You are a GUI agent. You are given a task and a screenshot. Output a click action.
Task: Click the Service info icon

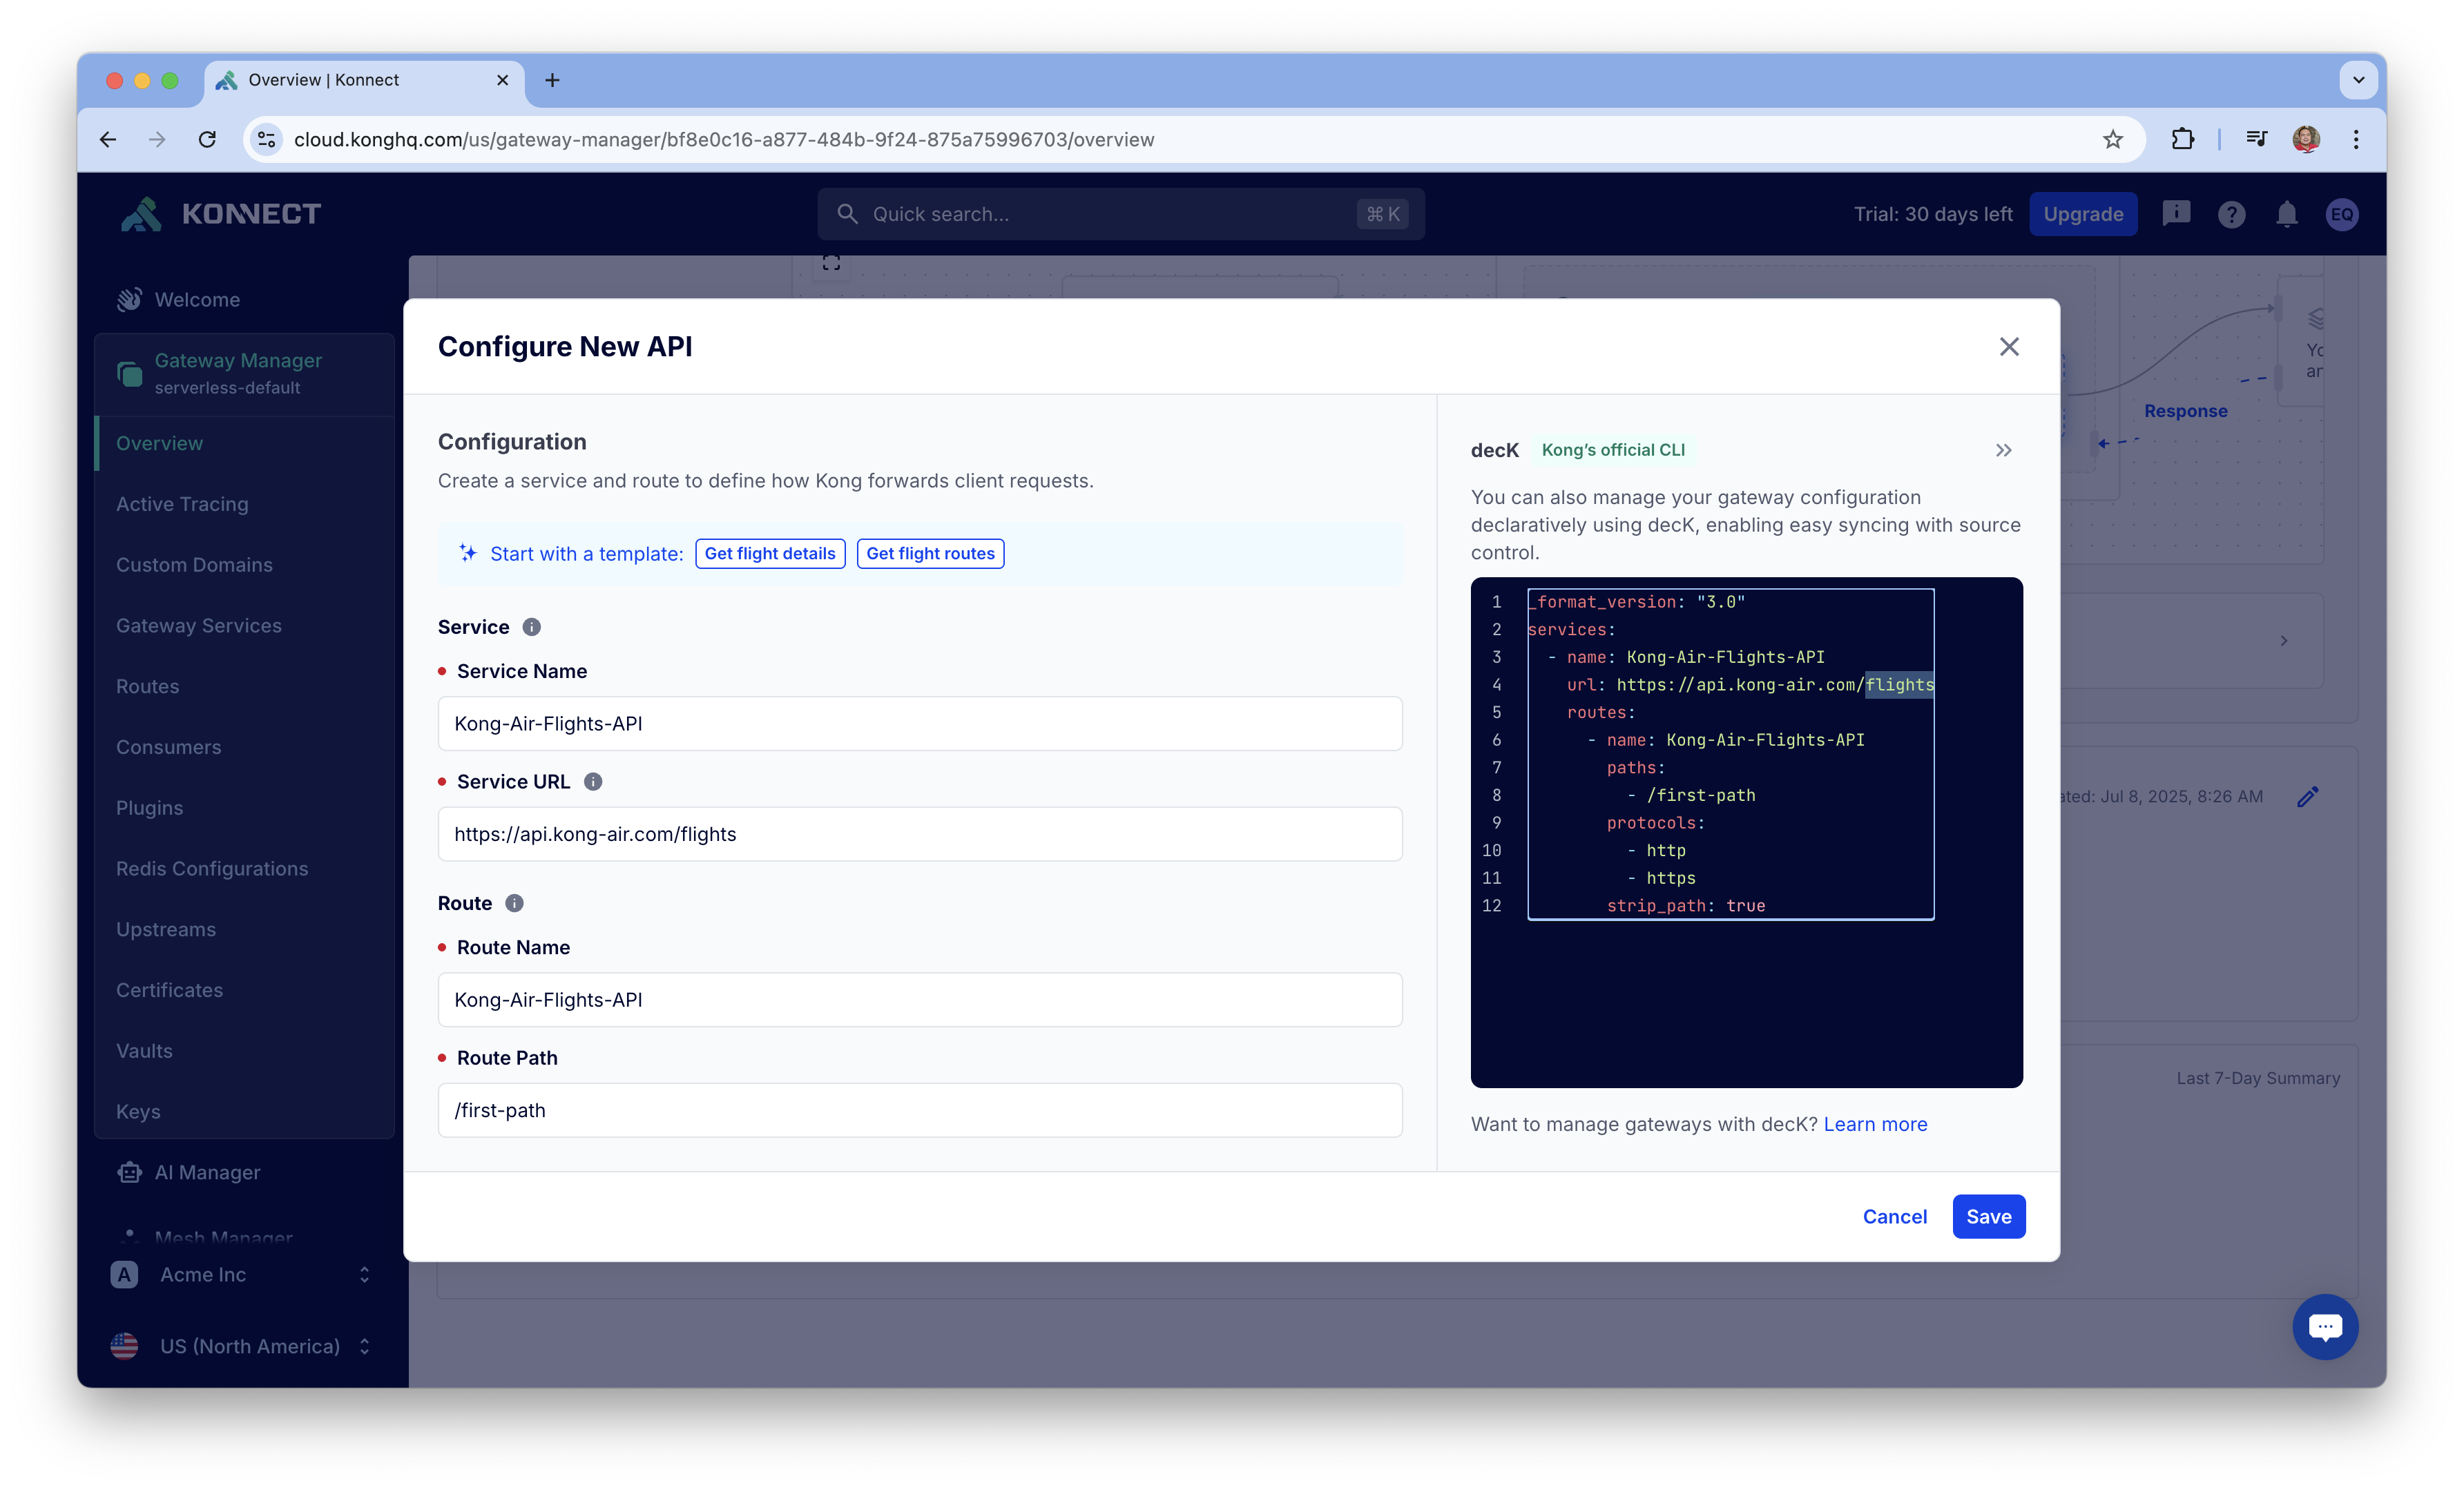532,627
